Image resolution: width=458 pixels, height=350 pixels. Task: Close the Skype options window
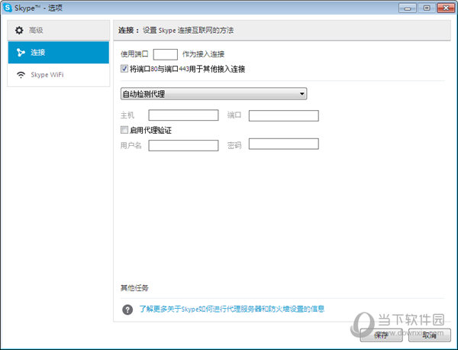click(x=446, y=8)
